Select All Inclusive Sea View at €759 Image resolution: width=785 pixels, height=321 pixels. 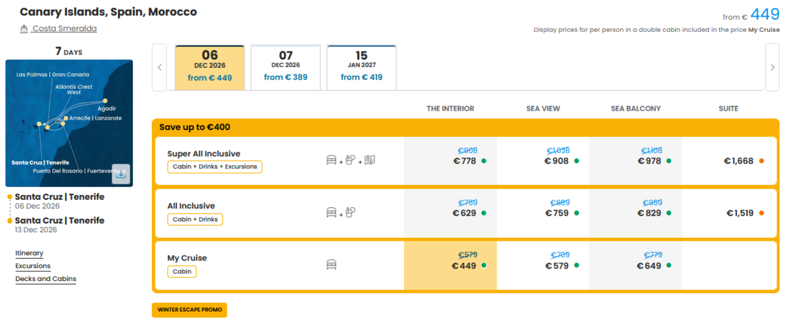pos(543,213)
